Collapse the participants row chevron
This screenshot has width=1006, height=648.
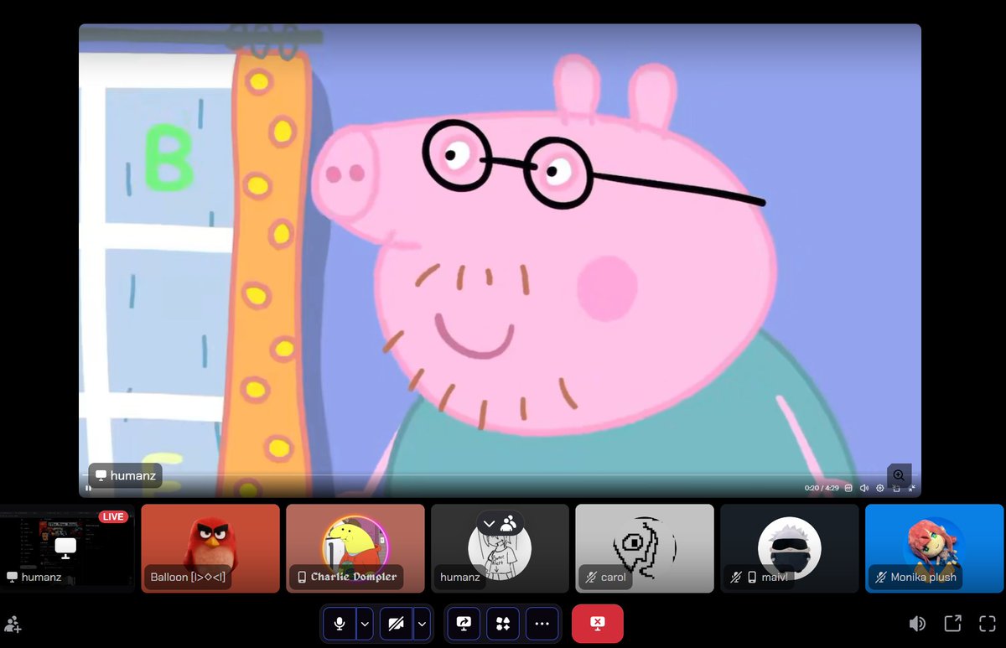(x=490, y=524)
